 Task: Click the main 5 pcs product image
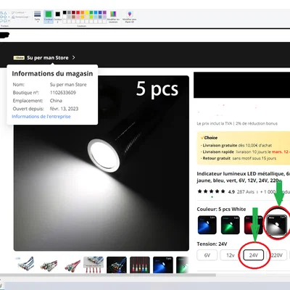101,163
